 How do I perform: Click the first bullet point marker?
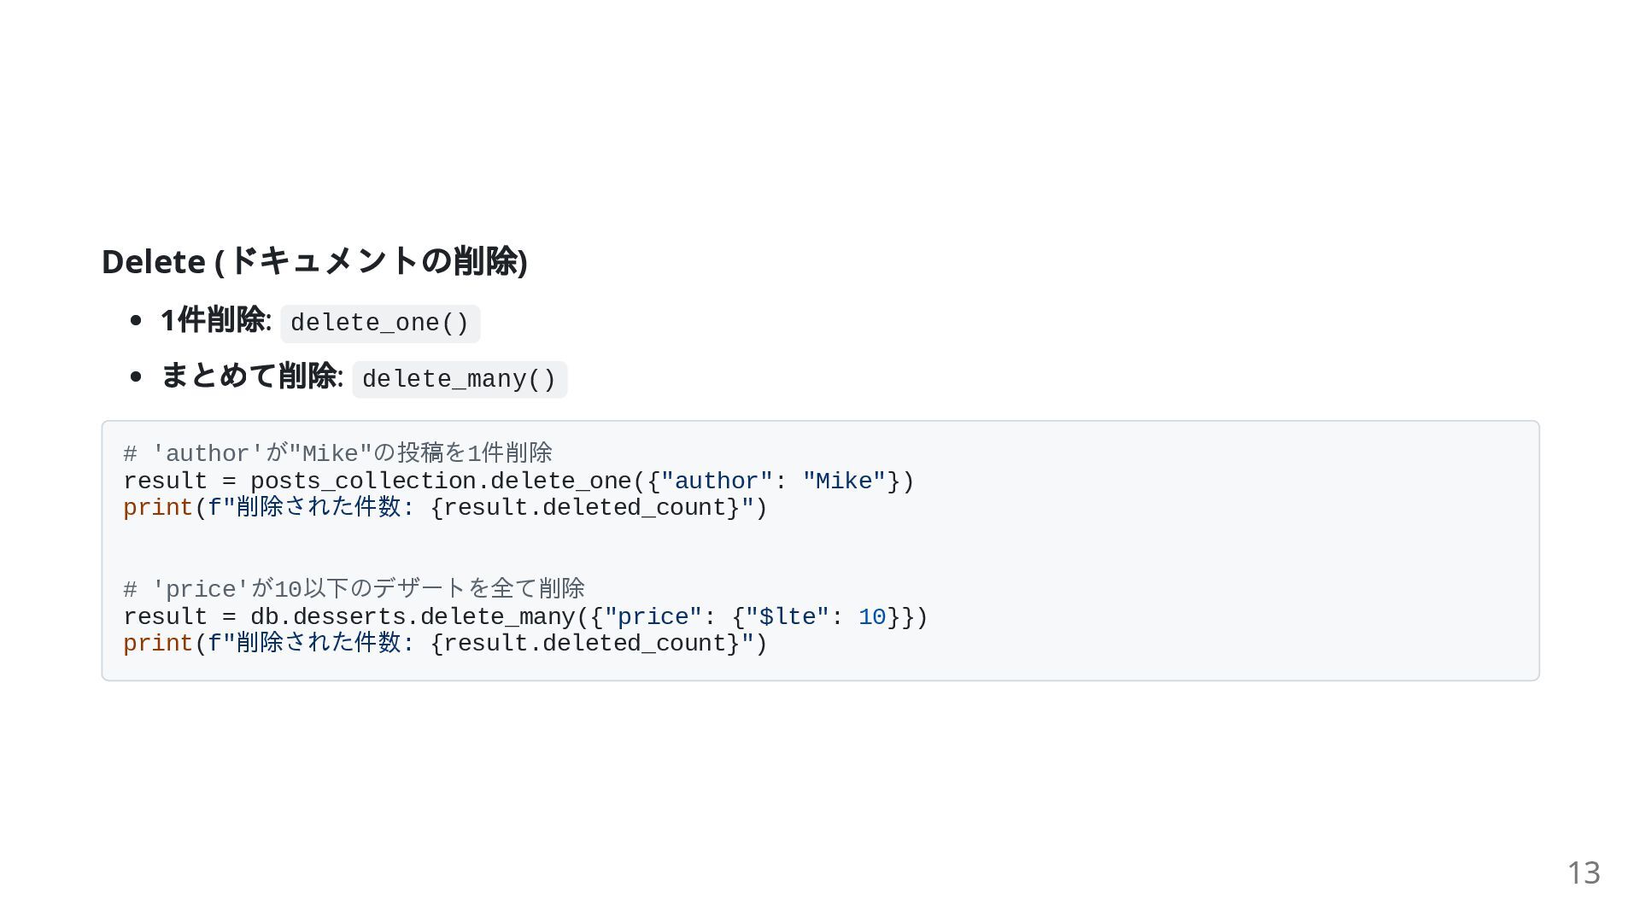pos(136,321)
